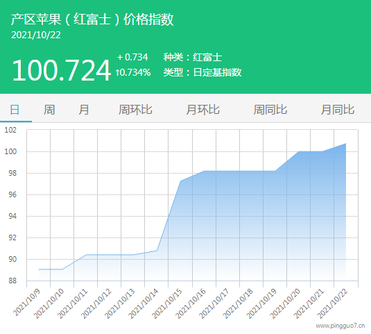Select the 周同比 tab
The width and height of the screenshot is (371, 334).
[270, 110]
